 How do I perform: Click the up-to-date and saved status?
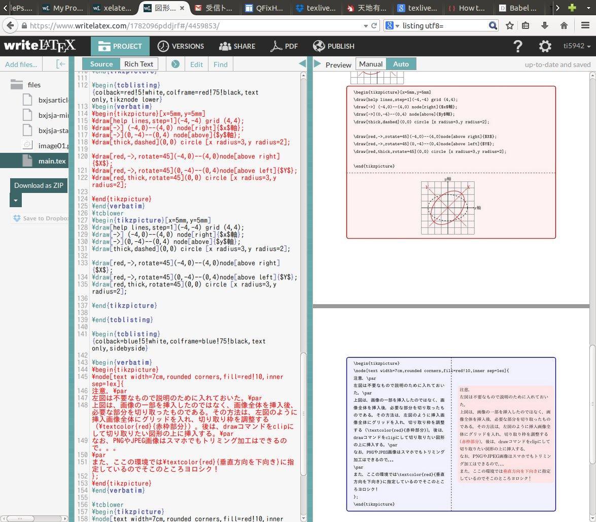coord(557,64)
